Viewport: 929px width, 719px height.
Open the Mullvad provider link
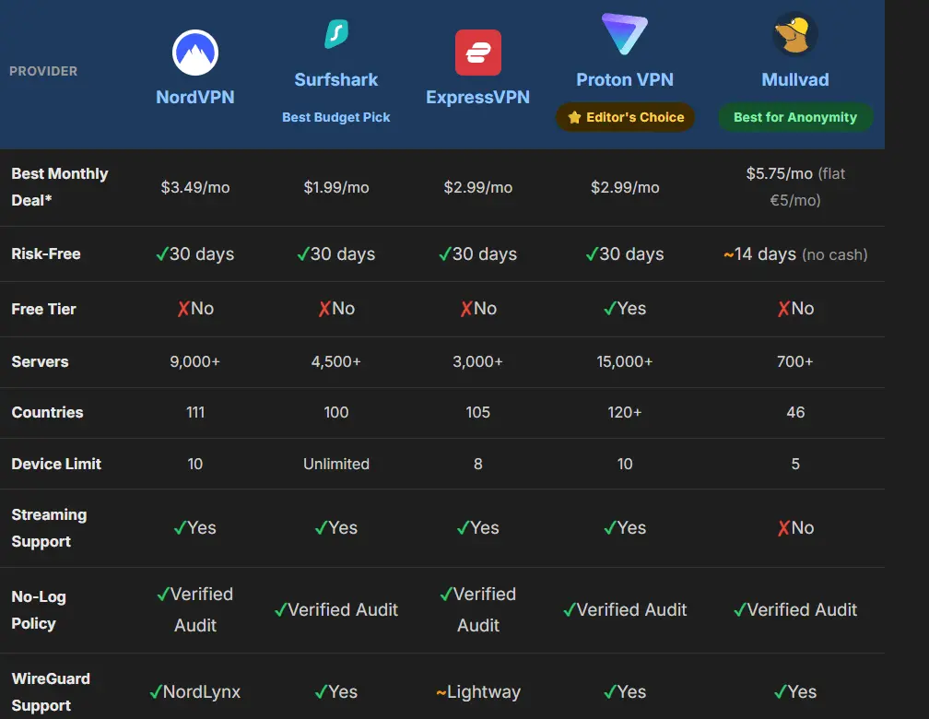(795, 79)
